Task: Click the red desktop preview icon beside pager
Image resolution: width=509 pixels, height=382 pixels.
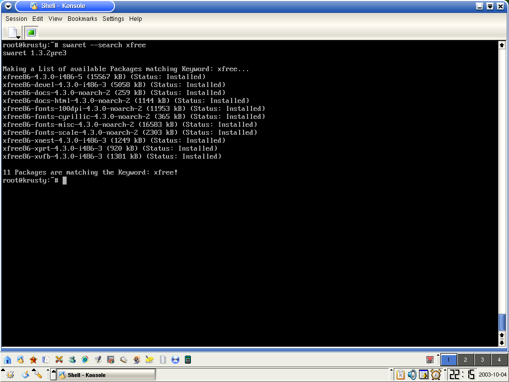Action: pyautogui.click(x=430, y=360)
